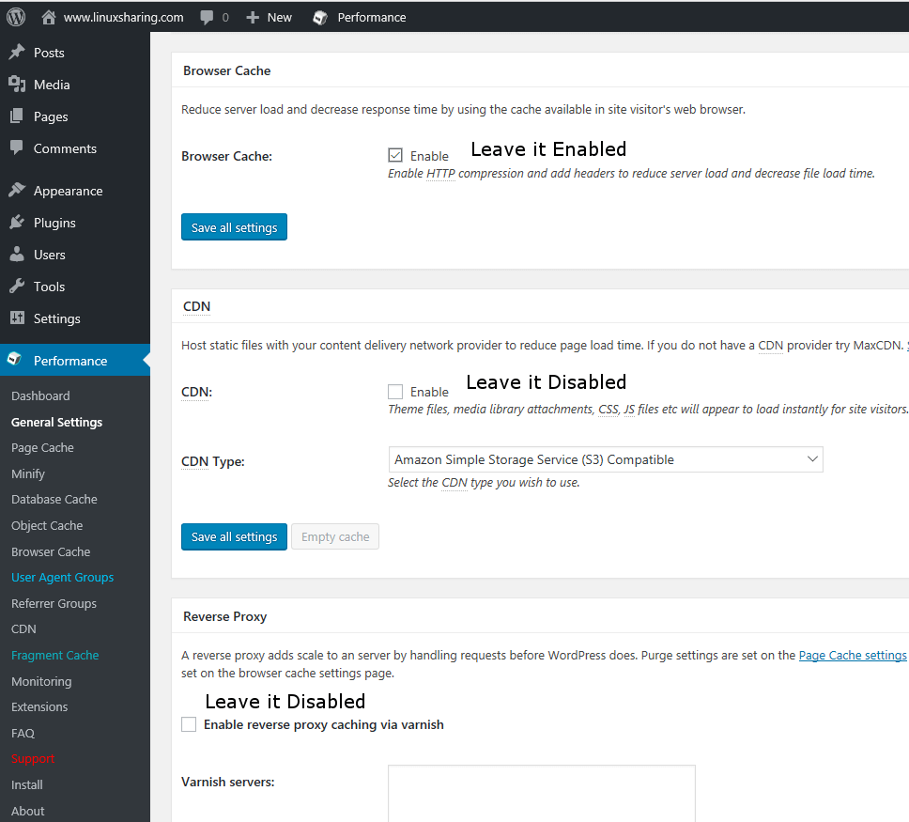Viewport: 909px width, 822px height.
Task: Click inside the Varnish servers text box
Action: 541,792
